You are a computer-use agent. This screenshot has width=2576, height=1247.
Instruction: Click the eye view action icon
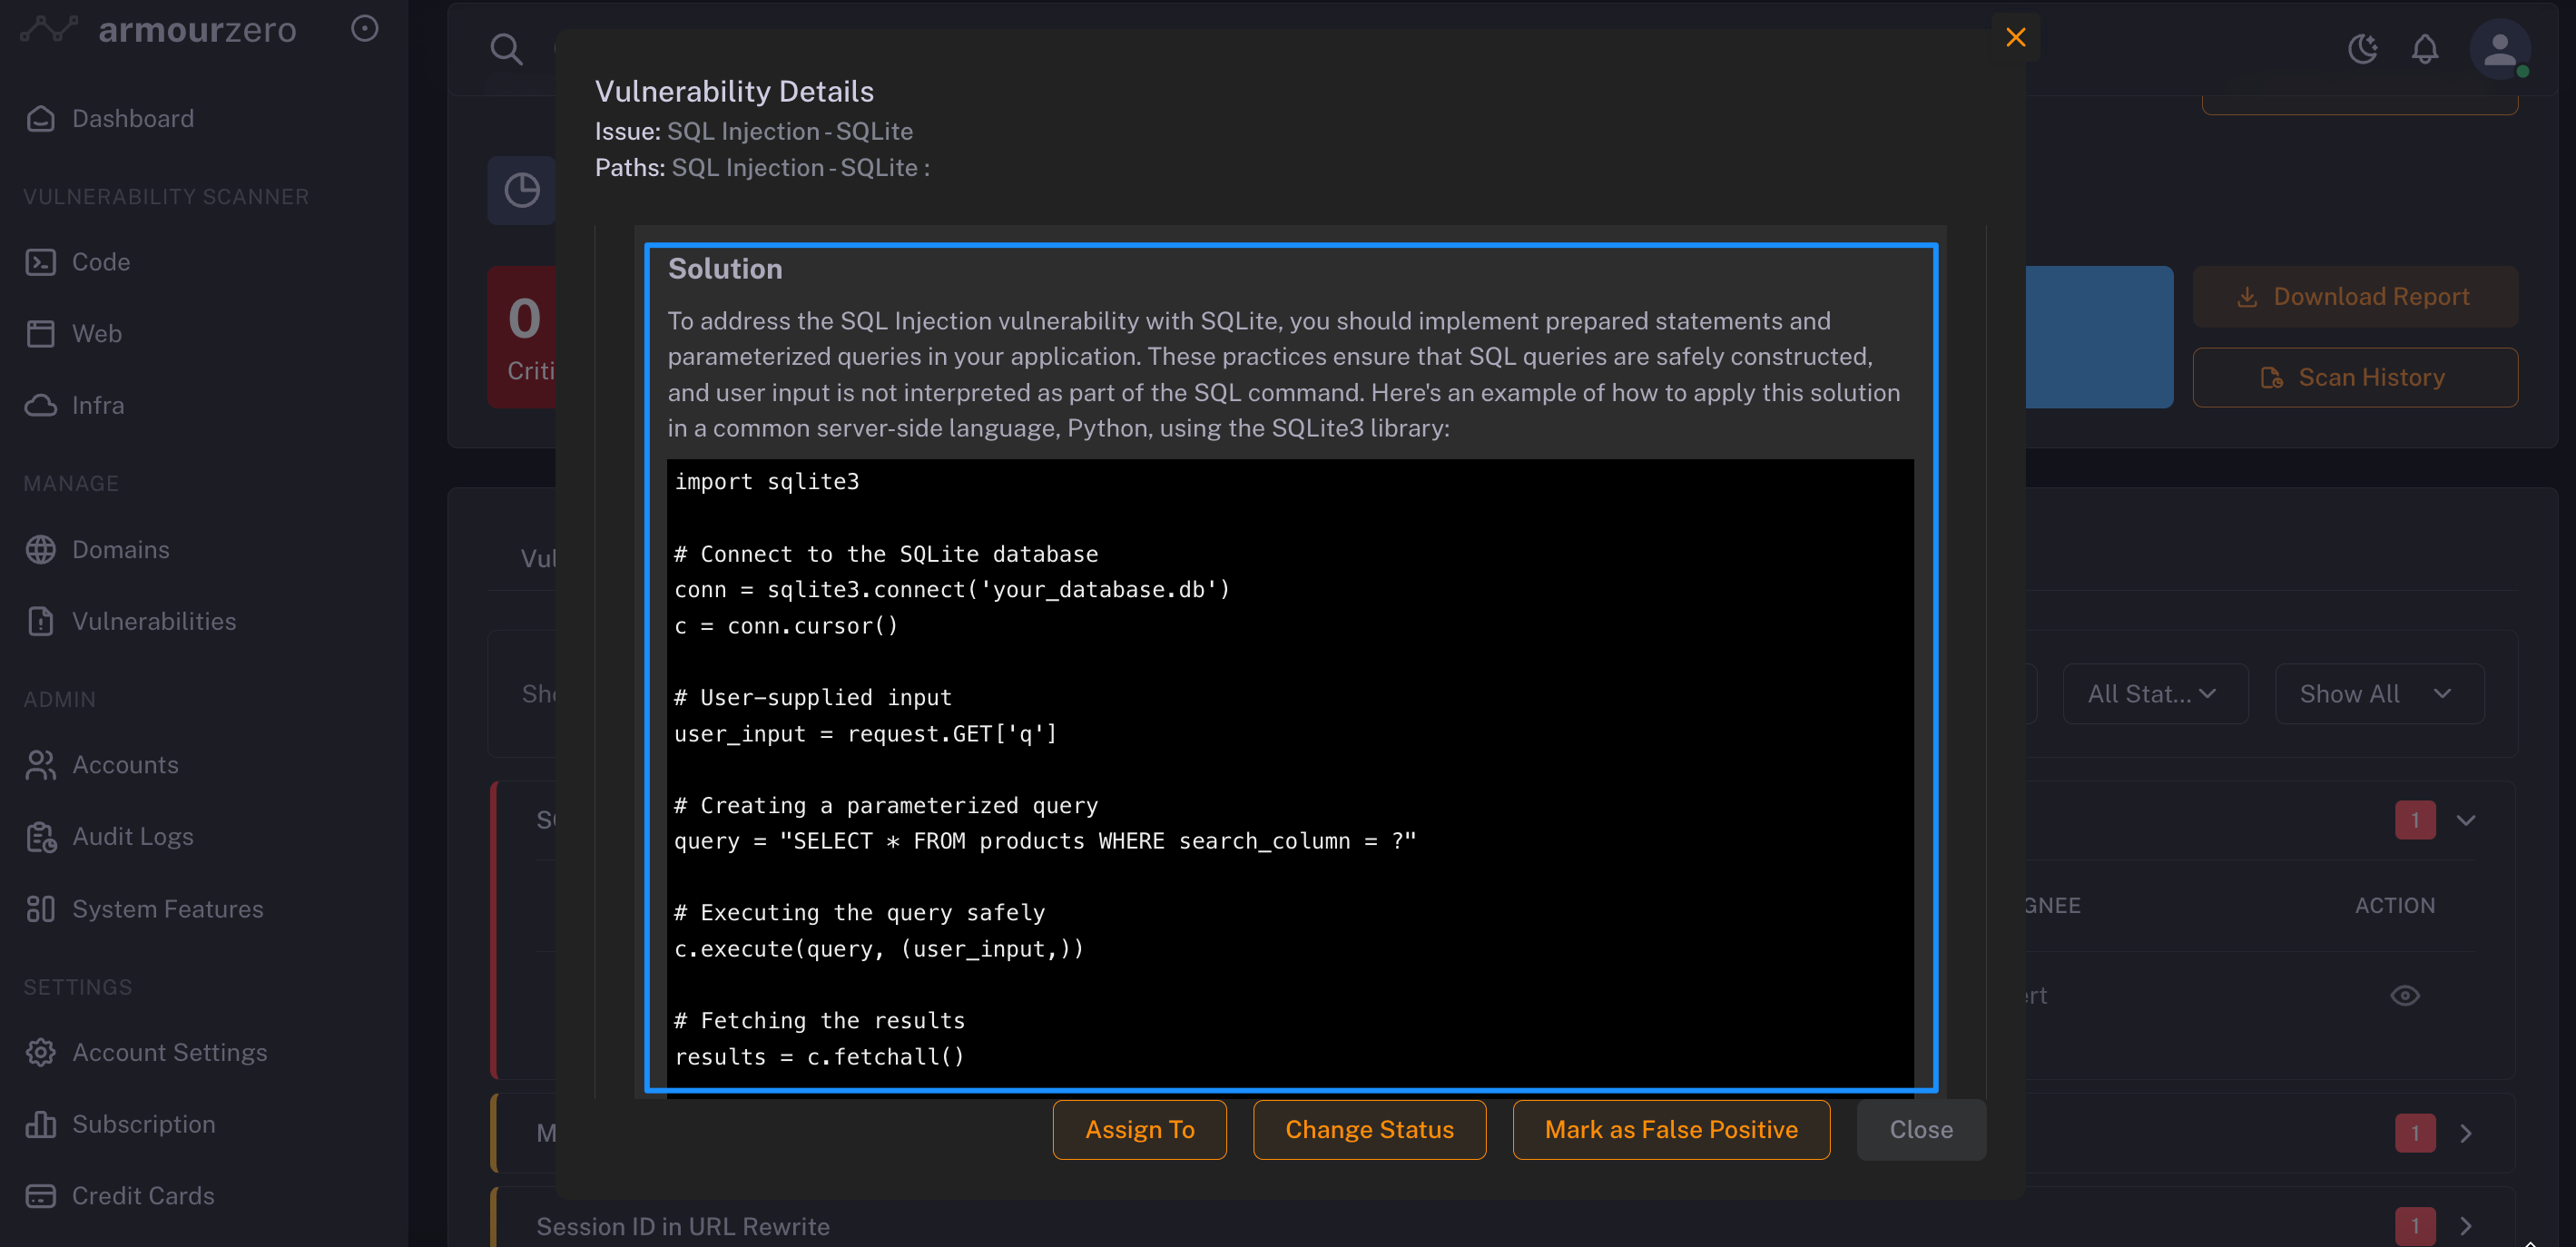coord(2404,995)
